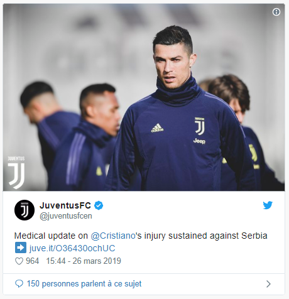Click the 964 likes count
Screen dimensions: 289x299
[x=33, y=261]
